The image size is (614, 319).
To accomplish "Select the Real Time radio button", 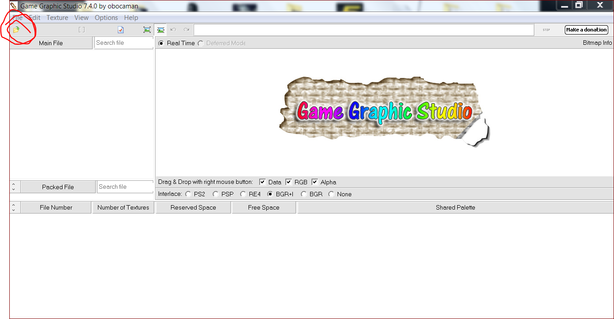I will [161, 43].
